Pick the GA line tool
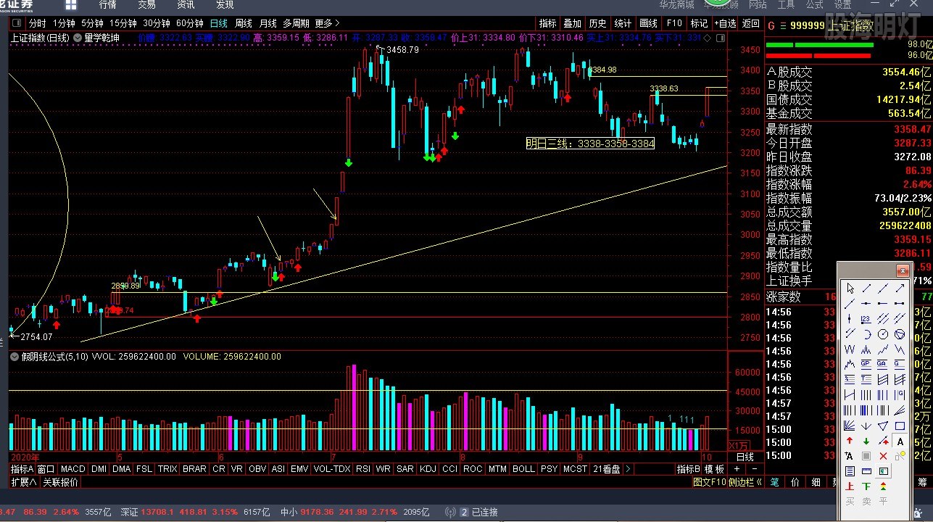 [883, 364]
